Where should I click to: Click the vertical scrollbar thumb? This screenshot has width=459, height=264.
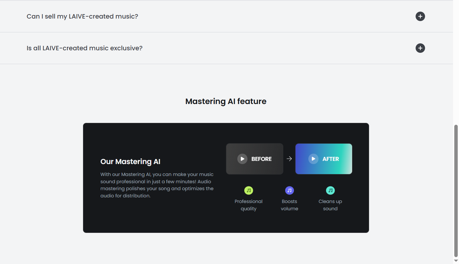456,191
